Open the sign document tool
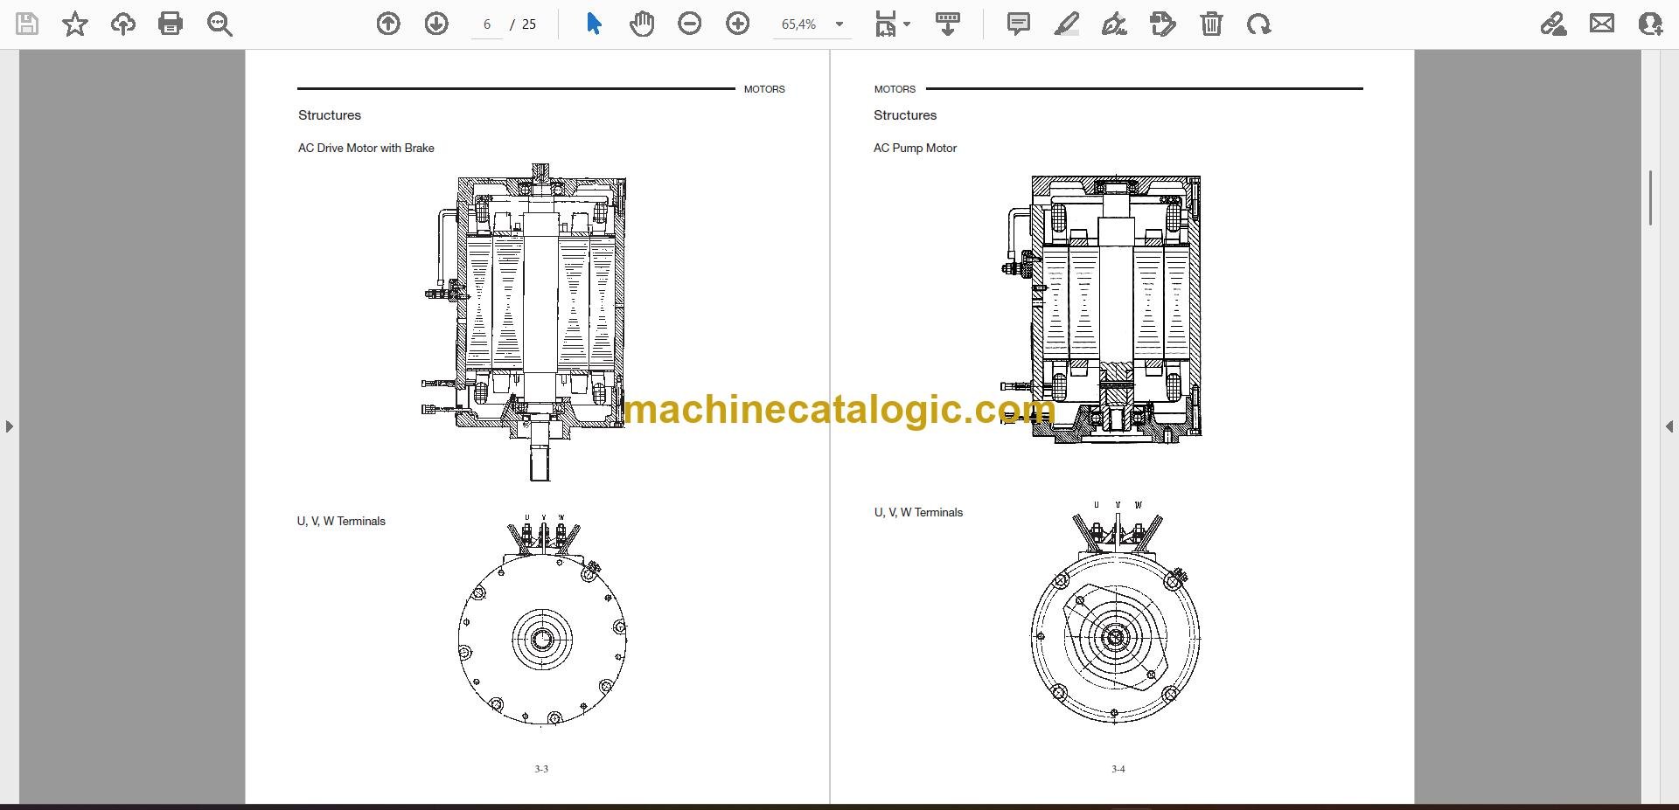The height and width of the screenshot is (810, 1679). point(1114,24)
